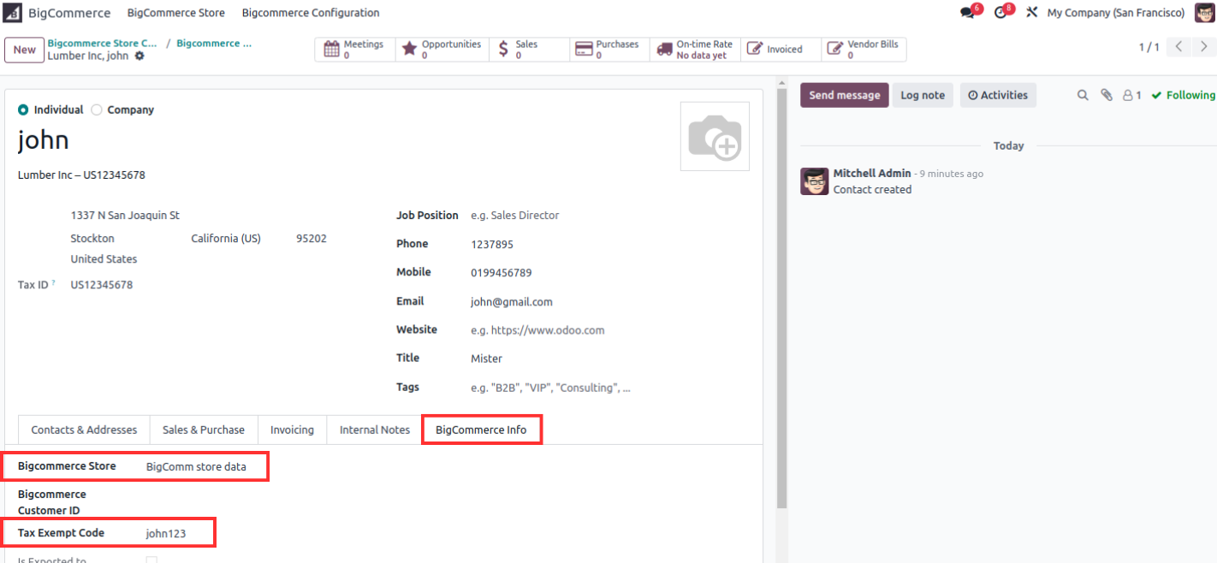Click the 1 / 1 record pager counter

click(1149, 48)
